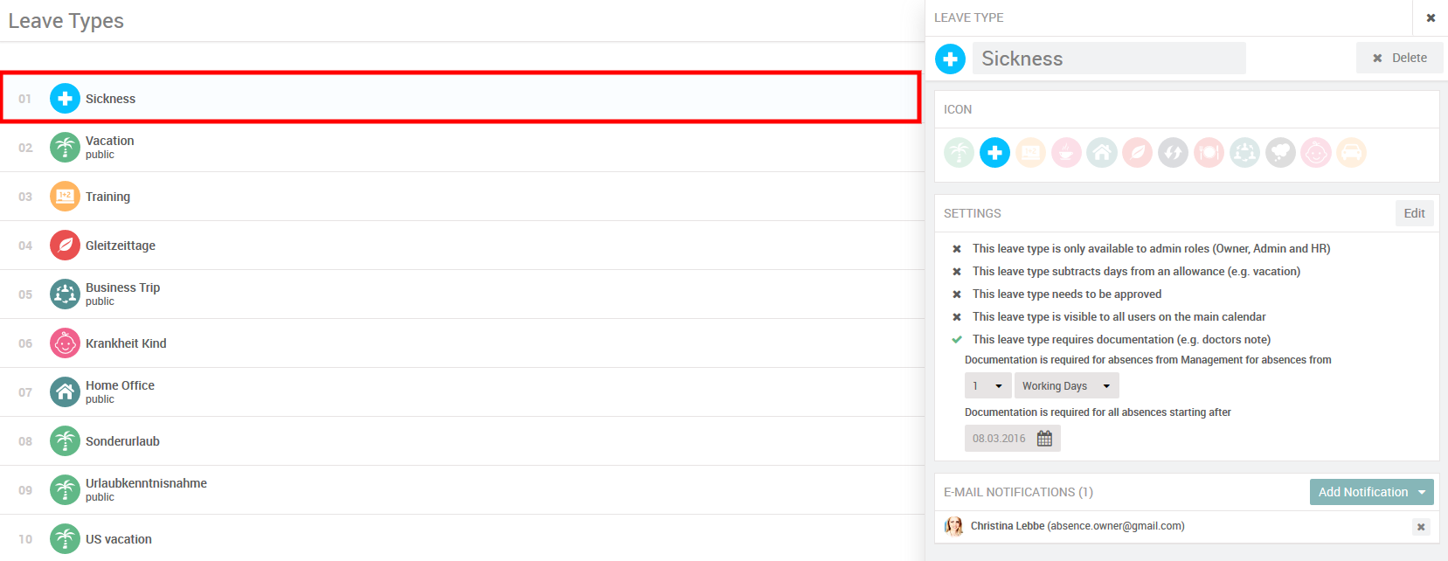
Task: Choose the car icon
Action: (1351, 153)
